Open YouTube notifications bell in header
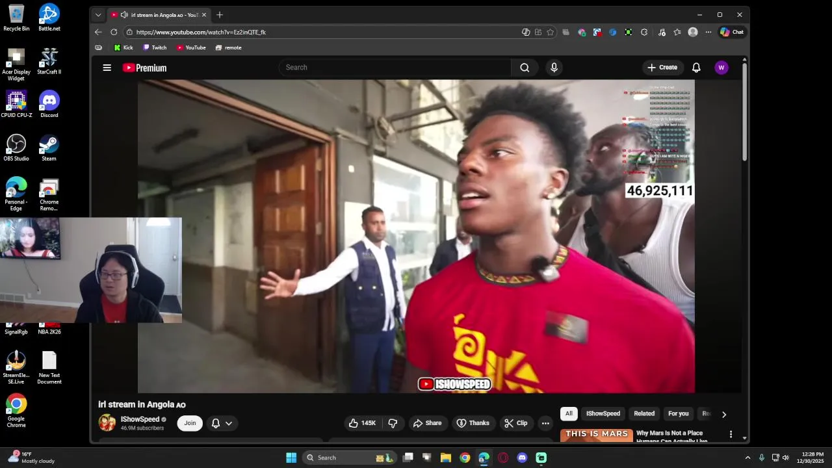The image size is (832, 468). [x=696, y=68]
